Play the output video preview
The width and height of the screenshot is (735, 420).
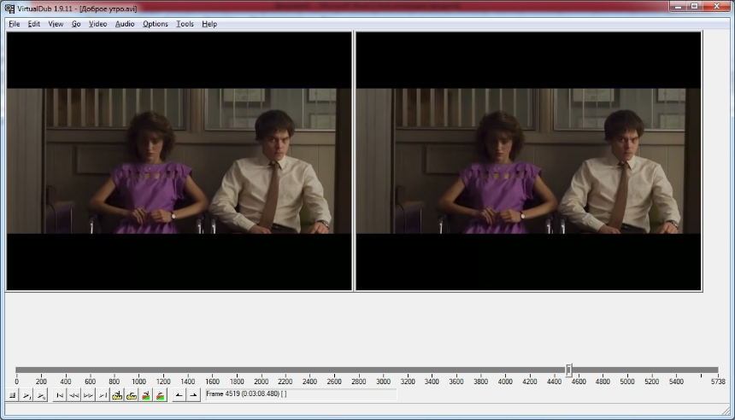[x=41, y=395]
